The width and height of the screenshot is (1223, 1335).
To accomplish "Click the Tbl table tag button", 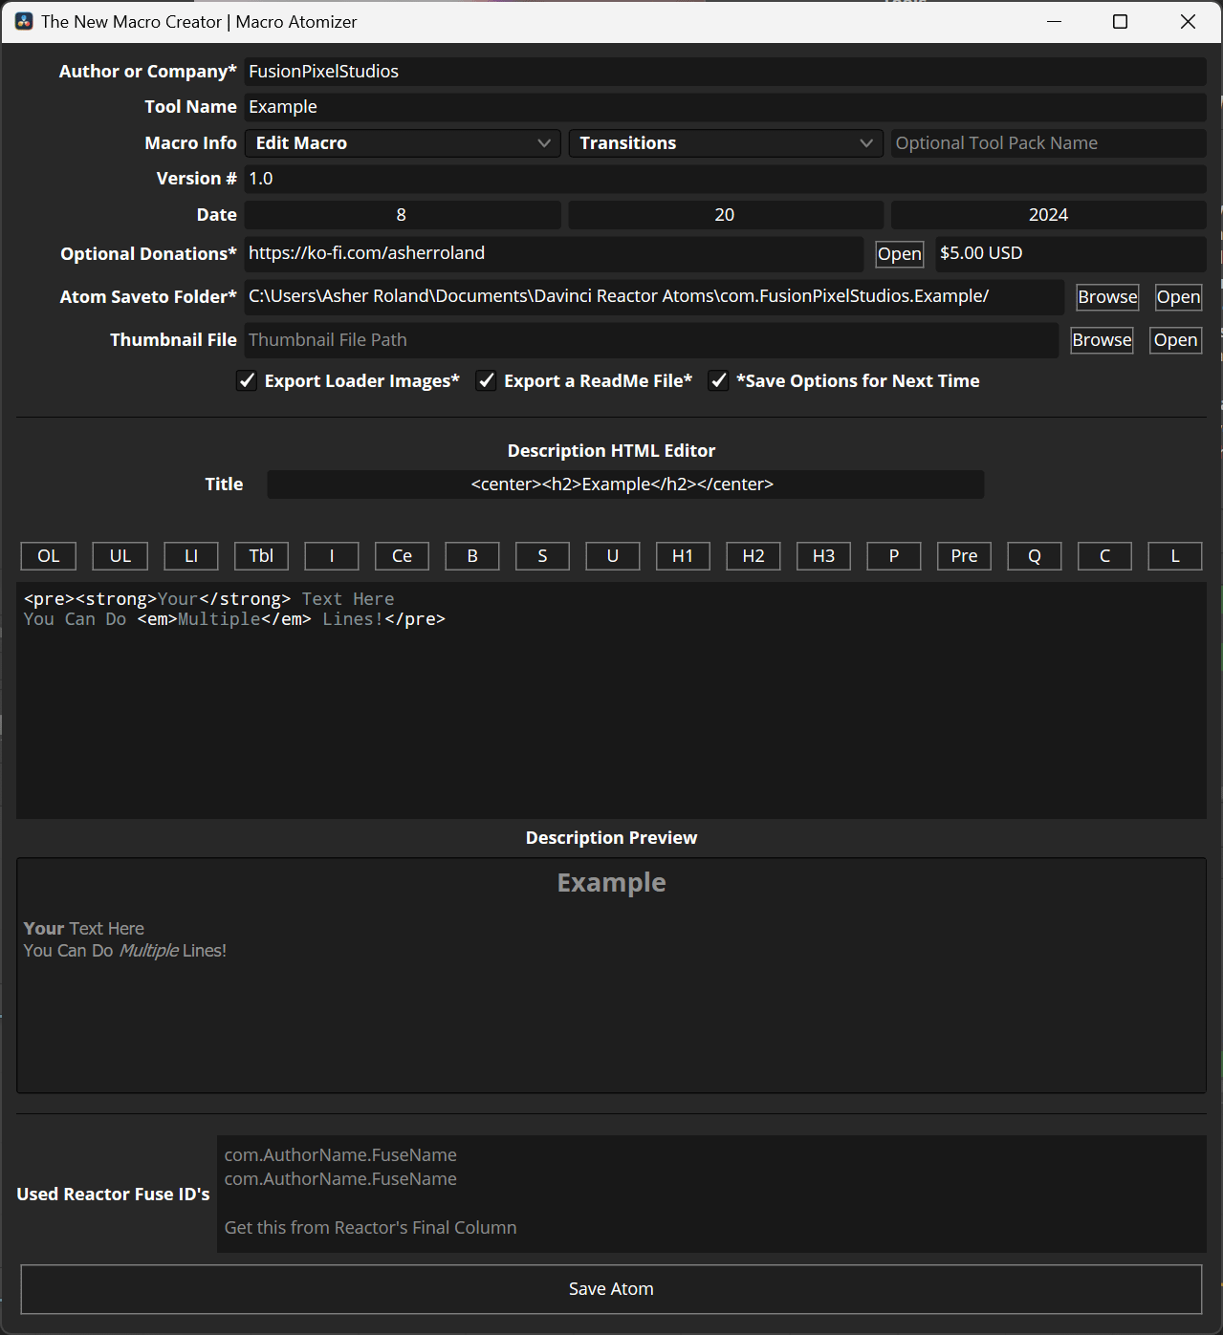I will pos(261,556).
